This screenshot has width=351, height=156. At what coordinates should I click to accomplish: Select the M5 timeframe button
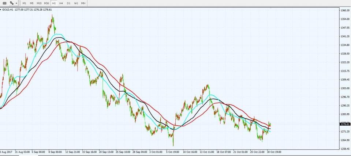pyautogui.click(x=32, y=3)
